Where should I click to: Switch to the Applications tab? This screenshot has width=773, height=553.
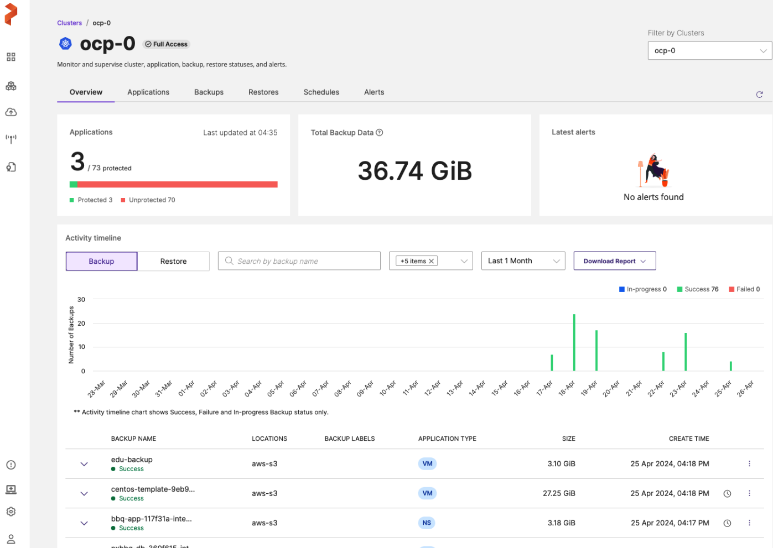pos(148,92)
